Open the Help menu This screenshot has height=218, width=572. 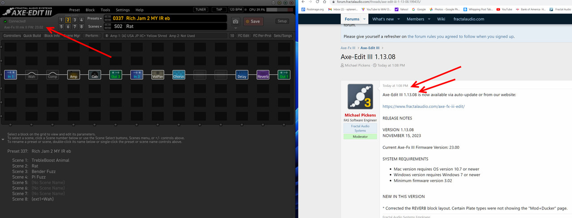point(139,10)
